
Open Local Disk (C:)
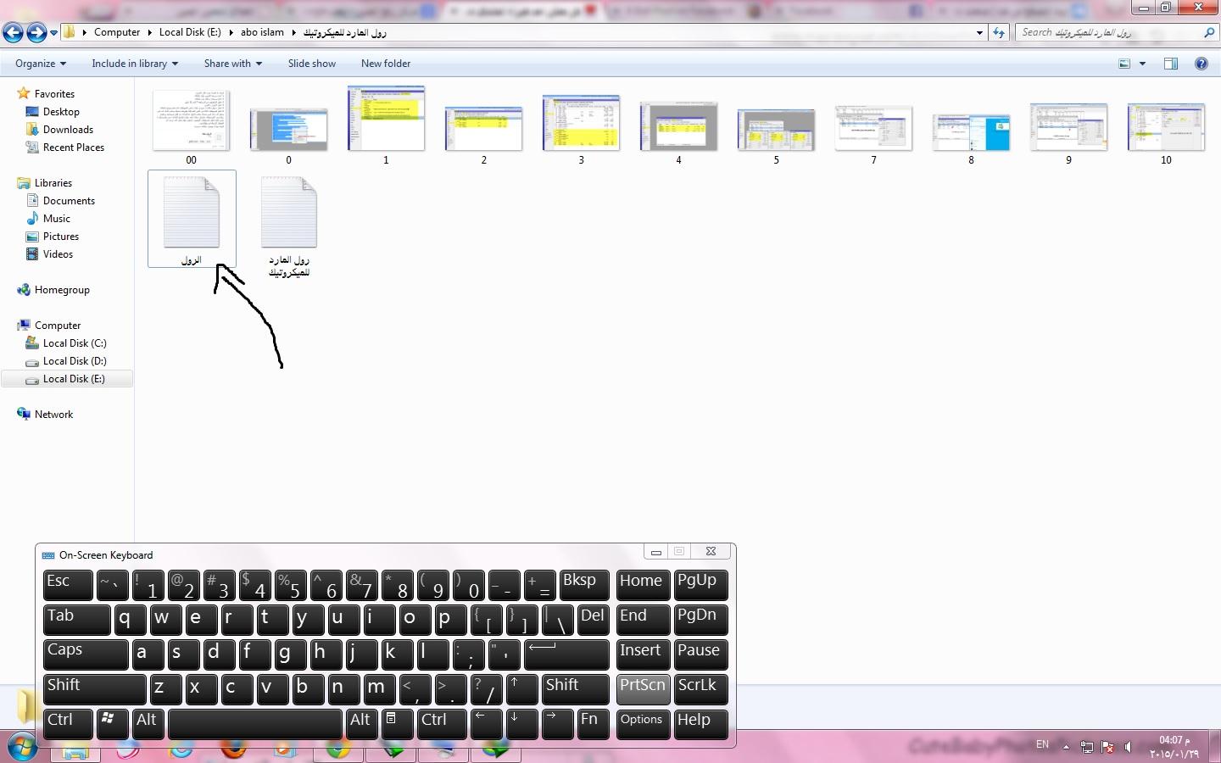75,343
